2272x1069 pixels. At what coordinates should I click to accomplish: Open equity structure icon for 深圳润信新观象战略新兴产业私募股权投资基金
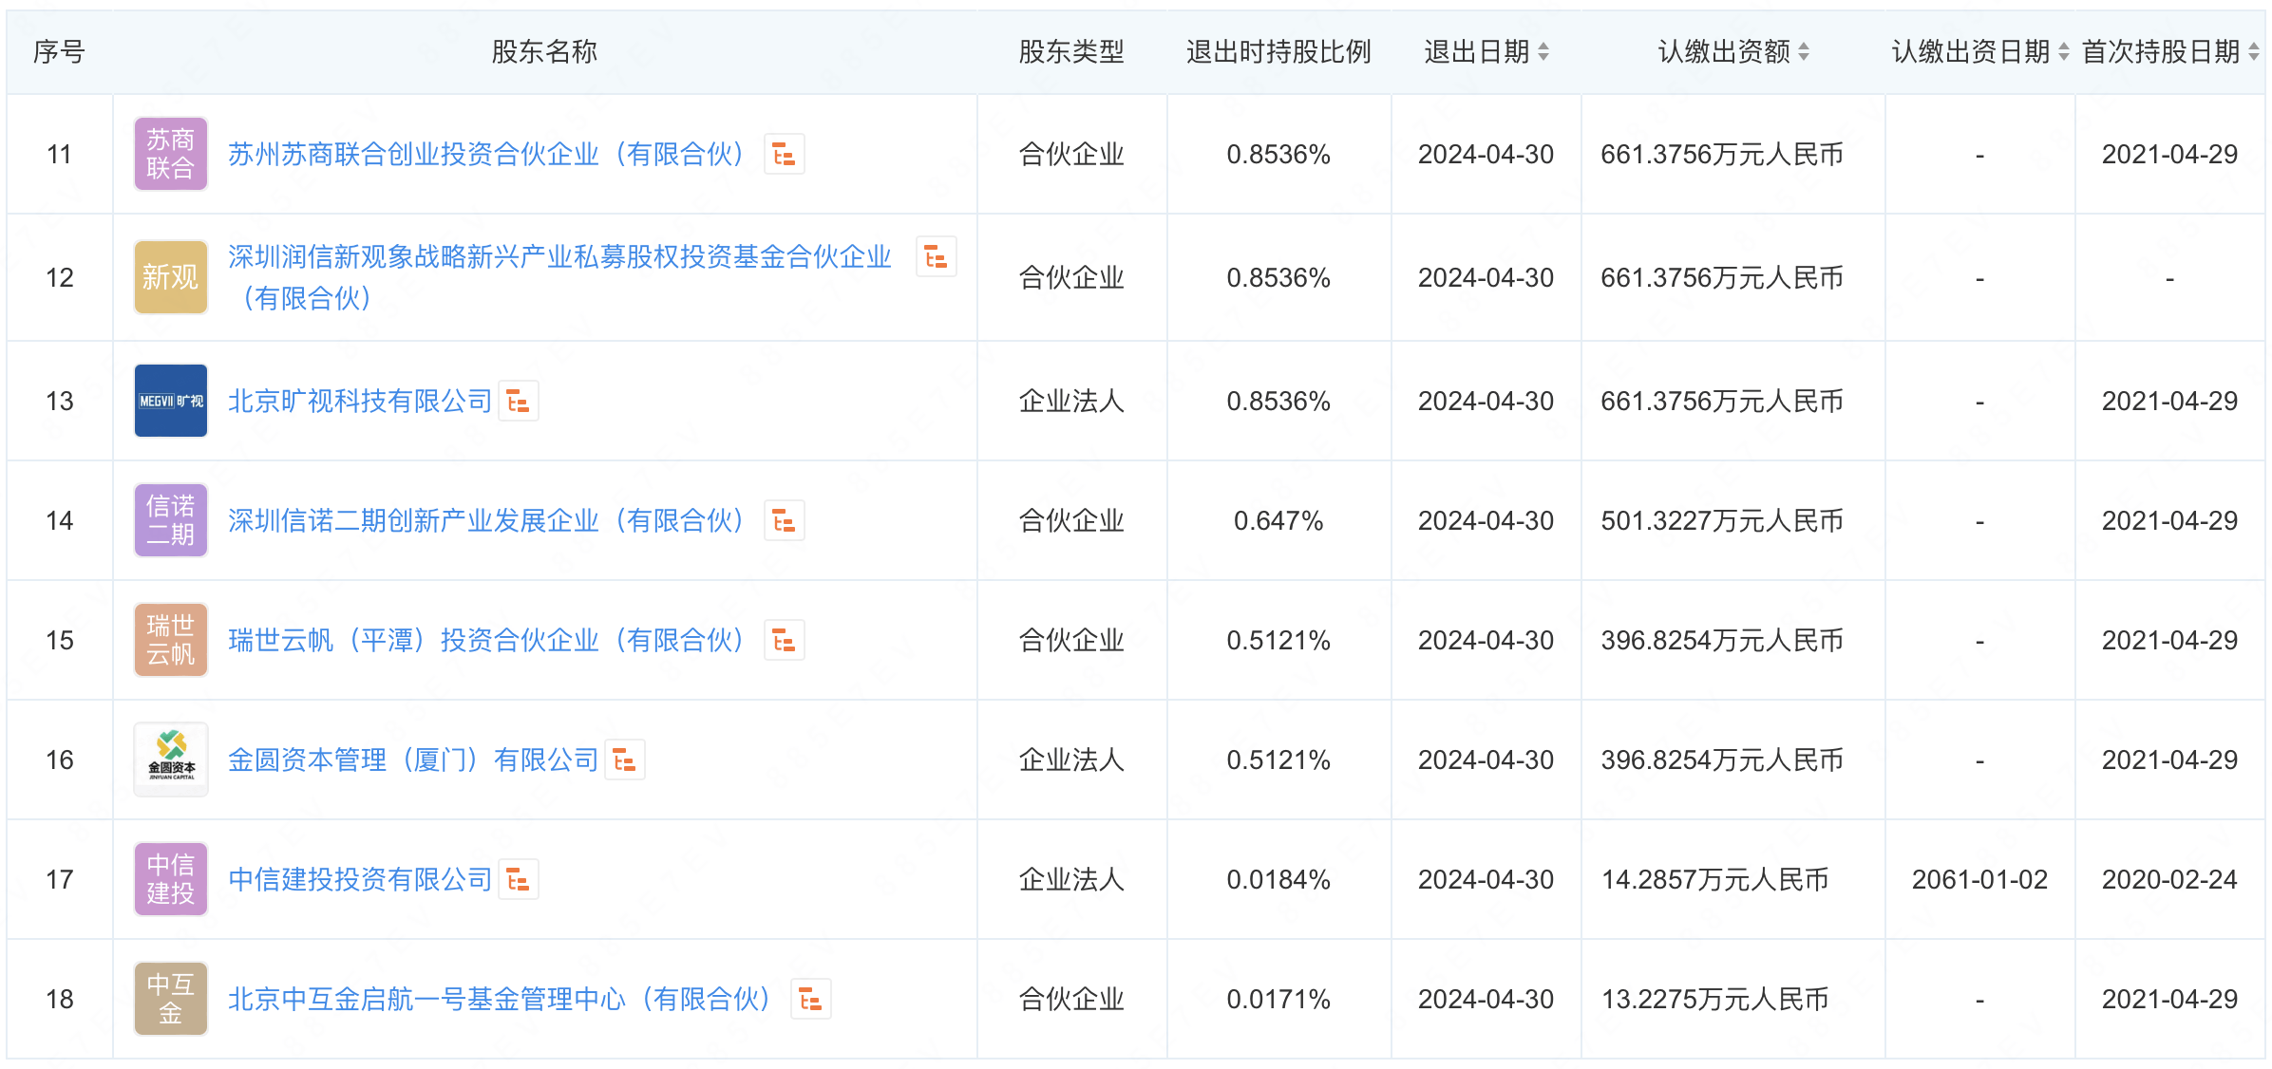[x=936, y=257]
